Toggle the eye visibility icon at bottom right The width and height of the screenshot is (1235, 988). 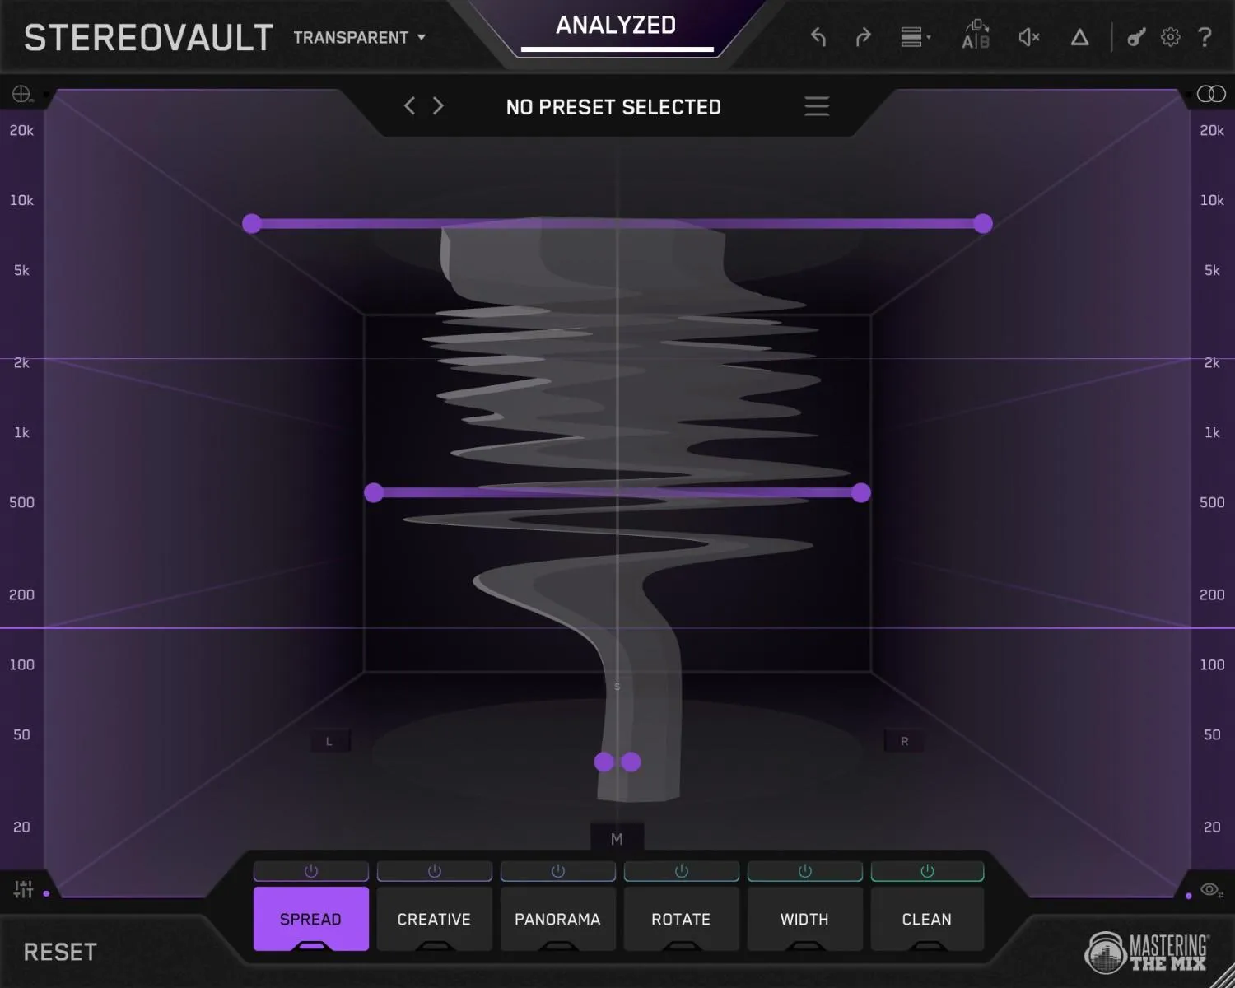pos(1210,889)
